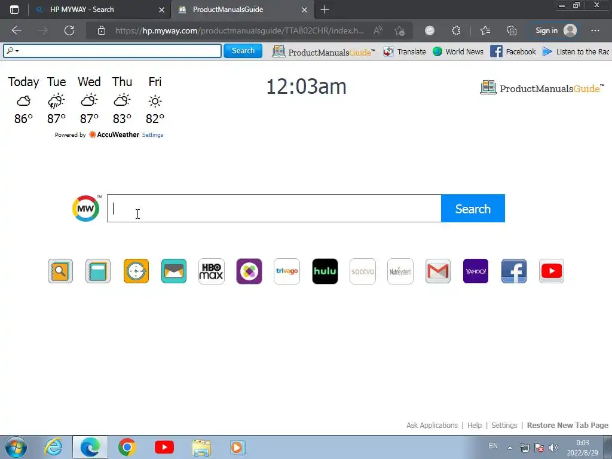The width and height of the screenshot is (612, 459).
Task: Open the manuals search shortcut icon
Action: click(x=60, y=271)
